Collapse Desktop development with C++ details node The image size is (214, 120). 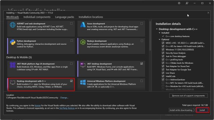coord(157,29)
